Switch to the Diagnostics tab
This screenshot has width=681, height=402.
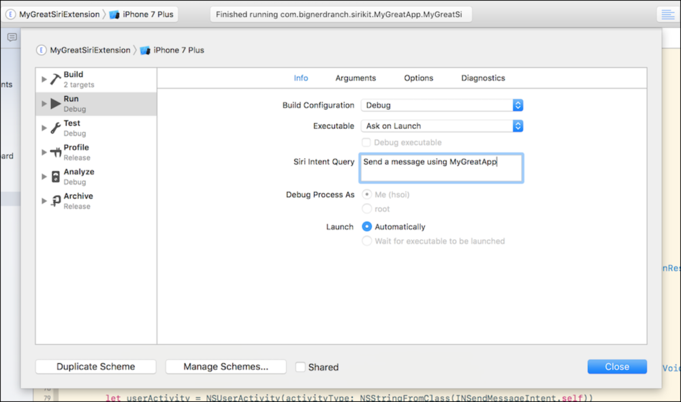click(x=483, y=78)
